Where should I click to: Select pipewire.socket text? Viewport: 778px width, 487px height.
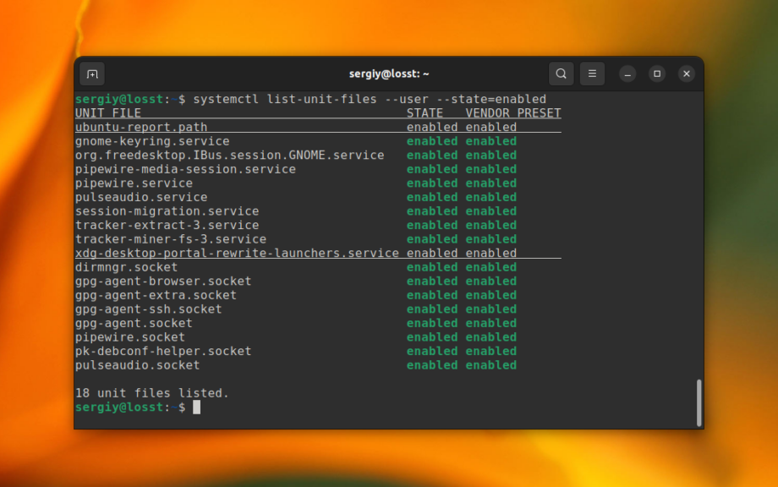click(130, 337)
